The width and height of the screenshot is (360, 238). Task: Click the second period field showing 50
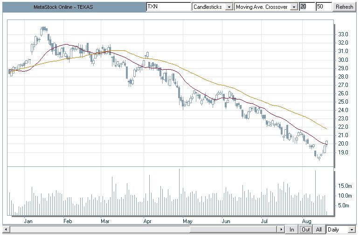point(324,7)
